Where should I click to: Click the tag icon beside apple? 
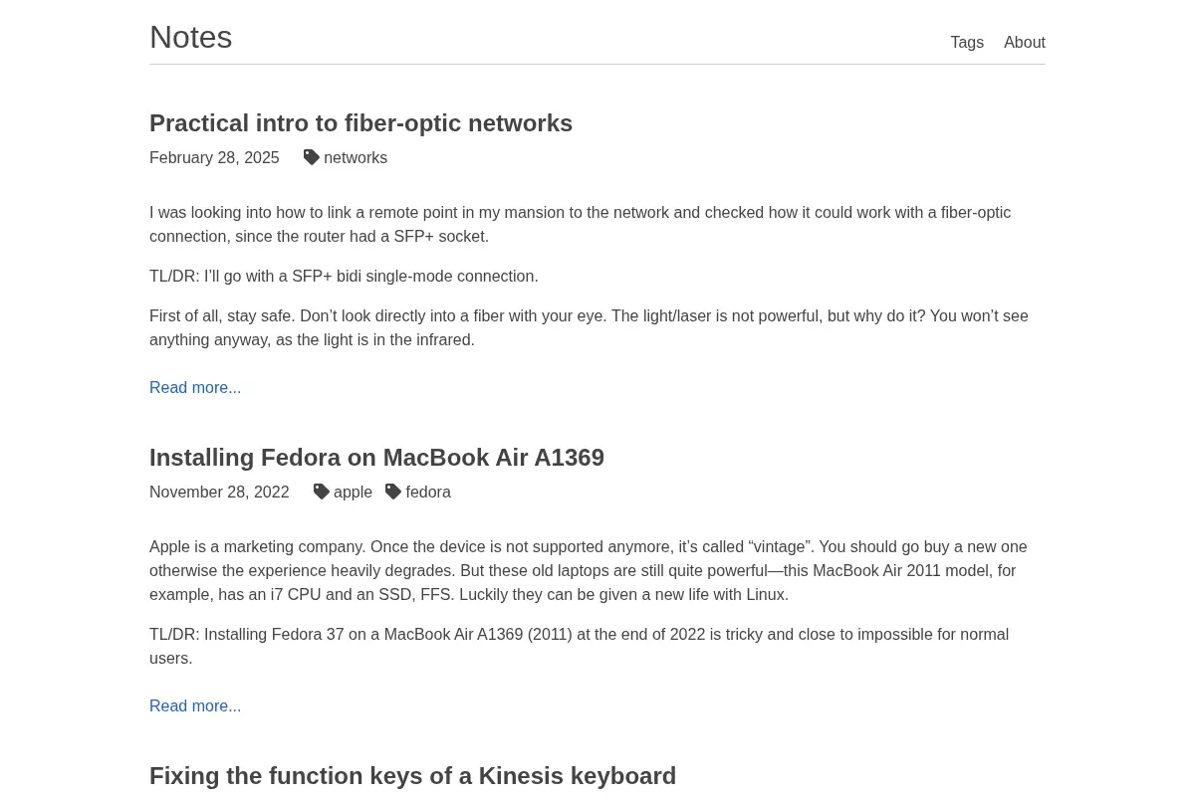pyautogui.click(x=322, y=492)
